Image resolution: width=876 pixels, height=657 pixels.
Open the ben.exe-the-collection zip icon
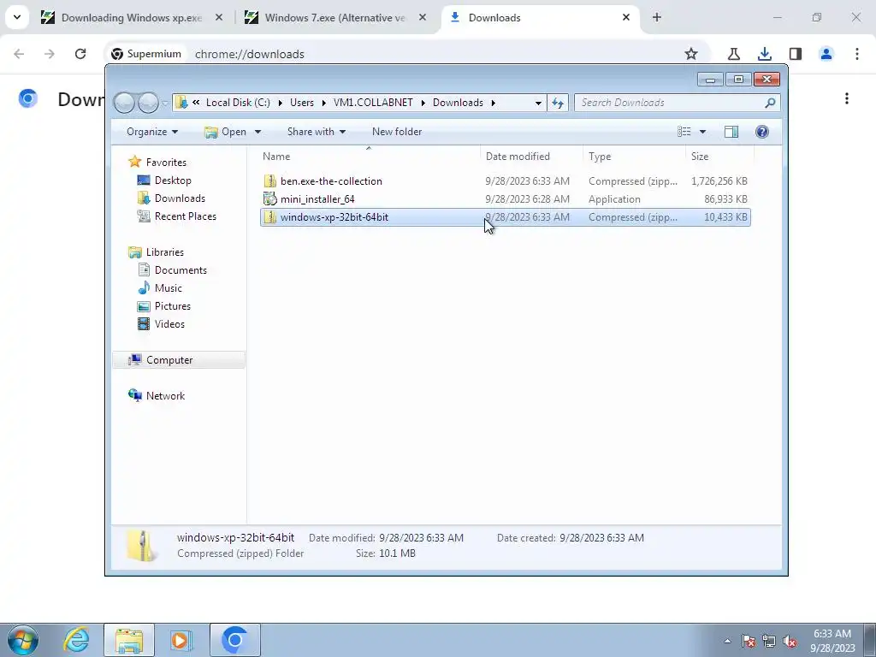(x=269, y=181)
